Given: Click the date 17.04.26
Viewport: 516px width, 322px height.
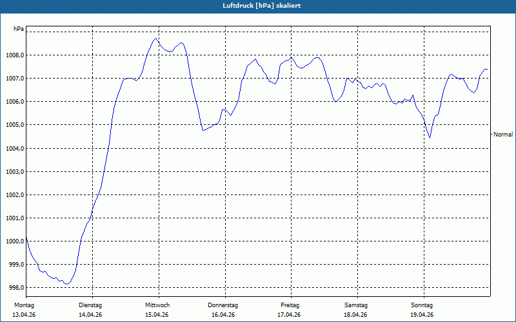Looking at the screenshot, I should pyautogui.click(x=289, y=315).
